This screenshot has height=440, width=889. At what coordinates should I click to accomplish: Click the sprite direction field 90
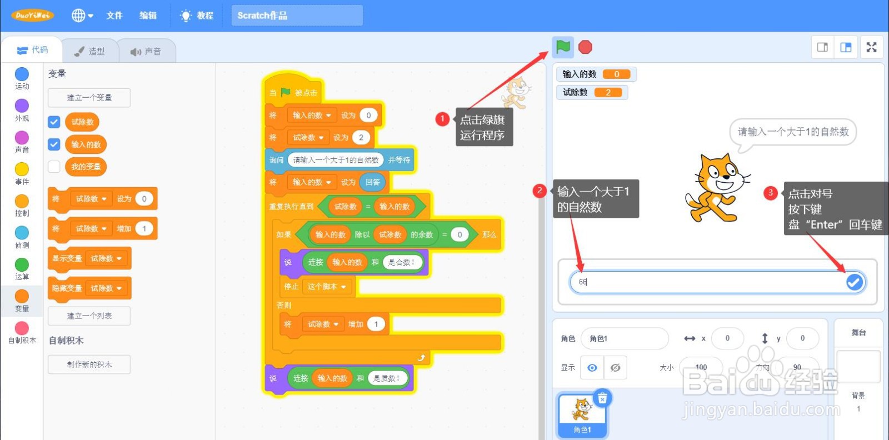(x=797, y=367)
